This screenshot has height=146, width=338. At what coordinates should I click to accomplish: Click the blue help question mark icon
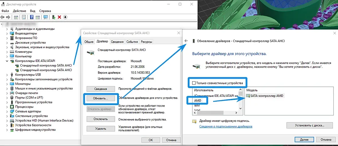click(x=32, y=17)
